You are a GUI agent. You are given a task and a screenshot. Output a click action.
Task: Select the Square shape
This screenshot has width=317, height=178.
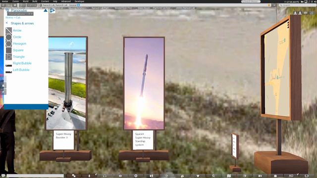[x=18, y=50]
